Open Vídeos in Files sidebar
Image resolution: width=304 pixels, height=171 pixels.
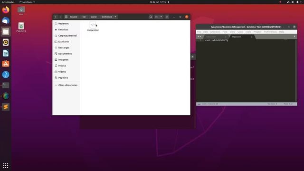coord(66,72)
